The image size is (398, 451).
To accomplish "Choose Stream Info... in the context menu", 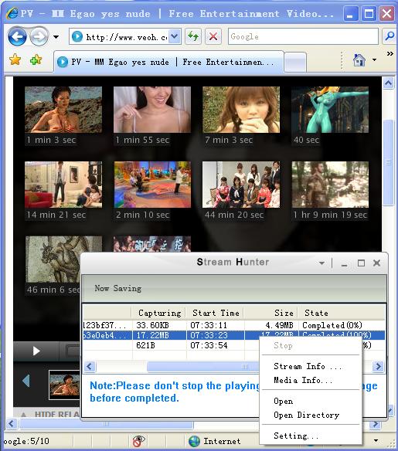I will tap(311, 366).
